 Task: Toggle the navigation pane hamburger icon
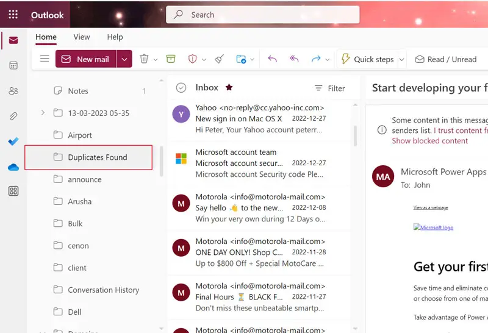coord(45,59)
